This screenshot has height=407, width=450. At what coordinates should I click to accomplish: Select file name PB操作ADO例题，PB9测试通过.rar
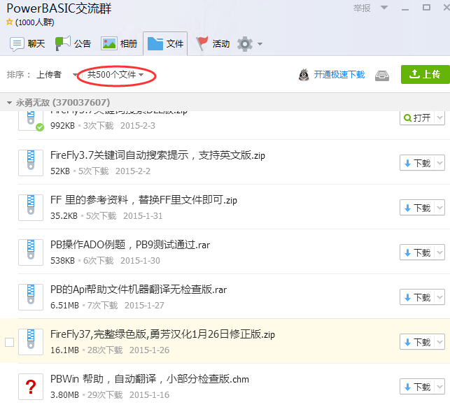click(130, 245)
